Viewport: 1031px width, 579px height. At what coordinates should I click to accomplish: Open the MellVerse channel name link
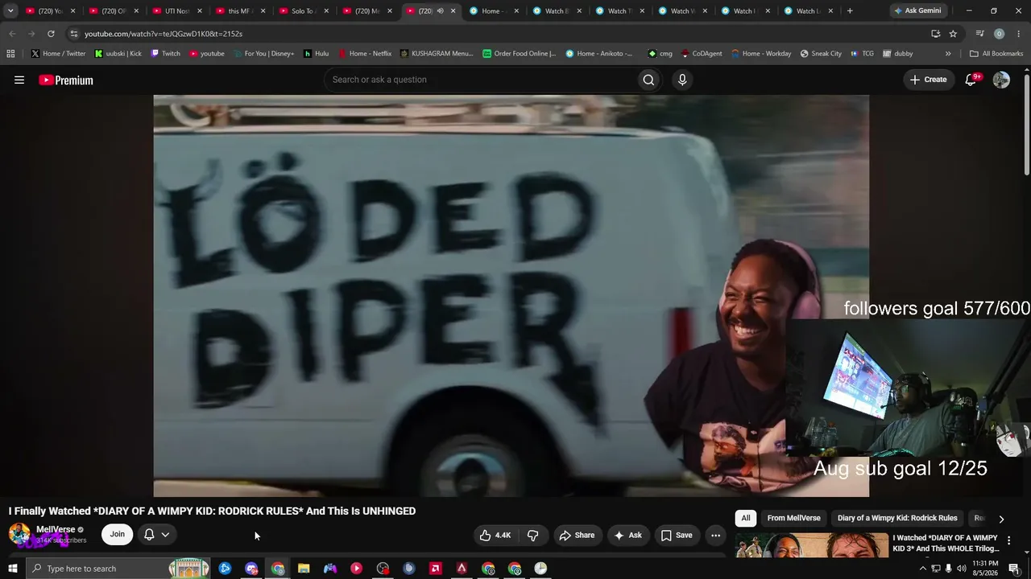click(x=56, y=529)
